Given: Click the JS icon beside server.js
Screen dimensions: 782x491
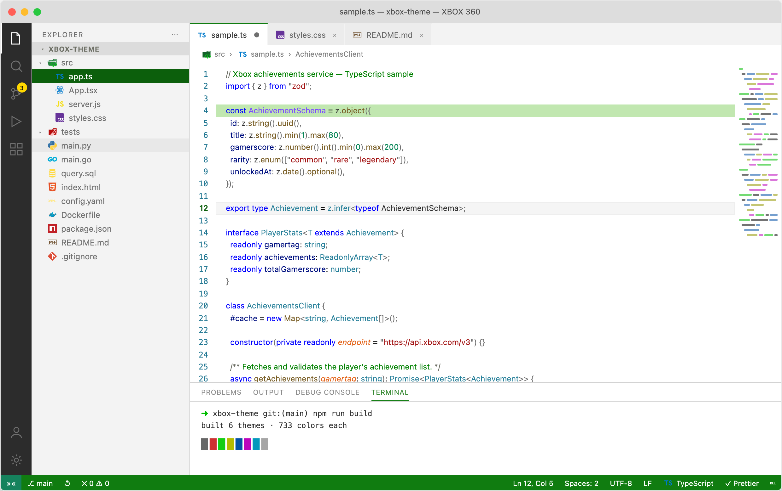Looking at the screenshot, I should click(x=60, y=104).
